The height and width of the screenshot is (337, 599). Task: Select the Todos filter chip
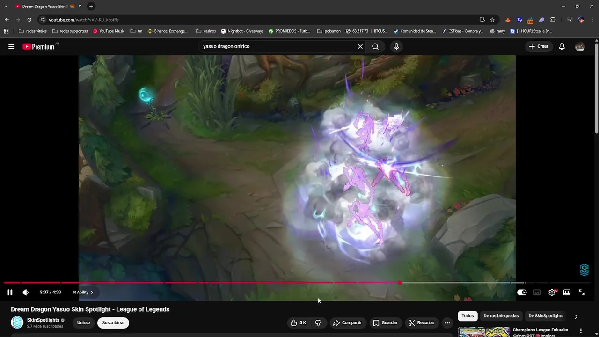pyautogui.click(x=468, y=316)
